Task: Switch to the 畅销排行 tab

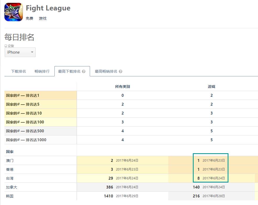Action: [42, 71]
